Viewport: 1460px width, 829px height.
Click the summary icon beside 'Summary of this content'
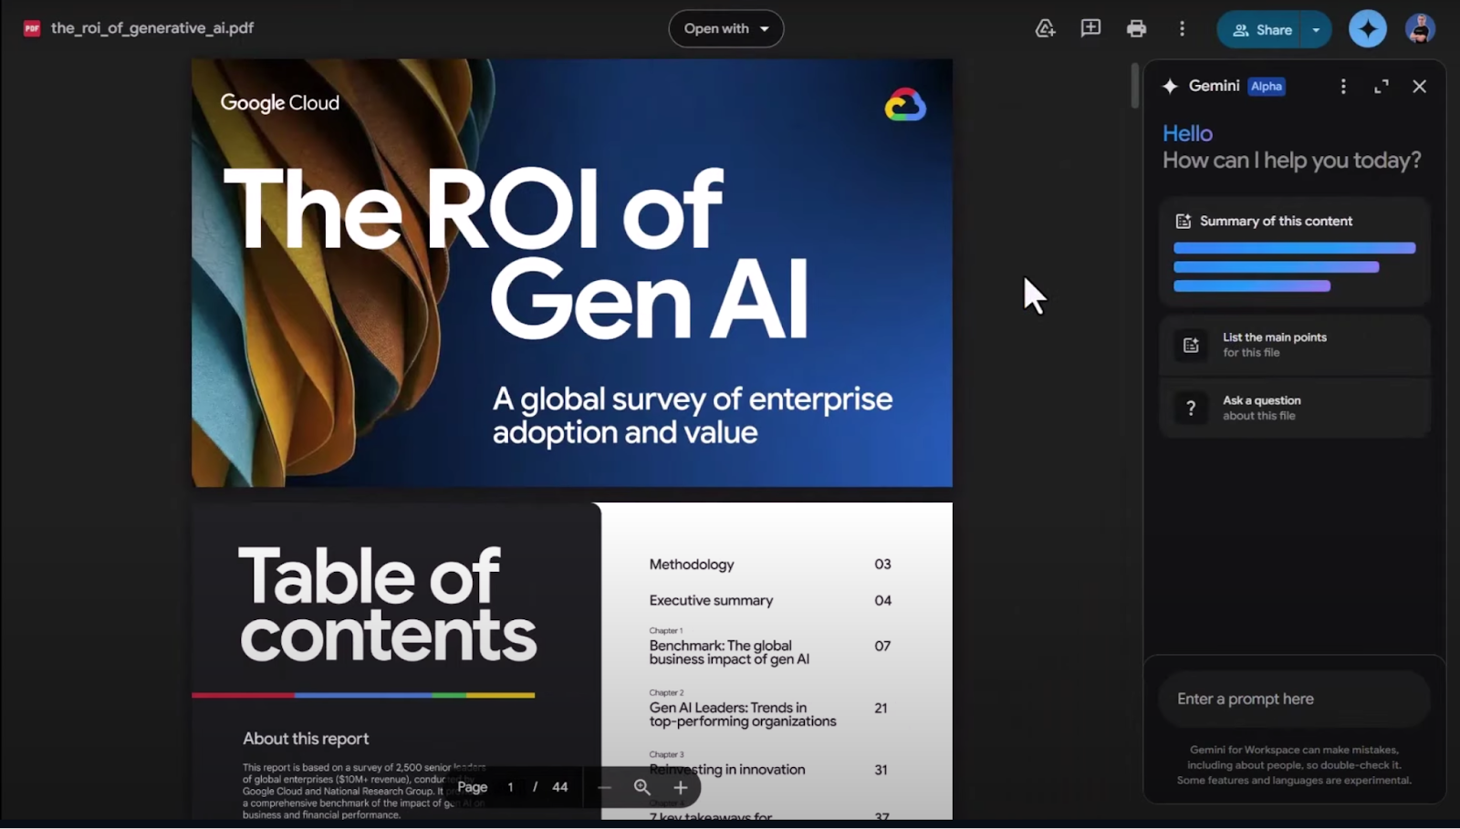click(1184, 221)
